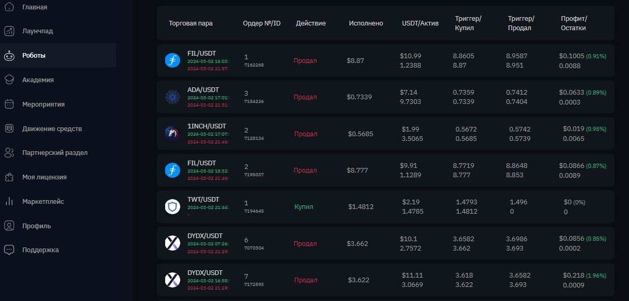Image resolution: width=629 pixels, height=301 pixels.
Task: Click the Мероприятия calendar icon
Action: [9, 104]
